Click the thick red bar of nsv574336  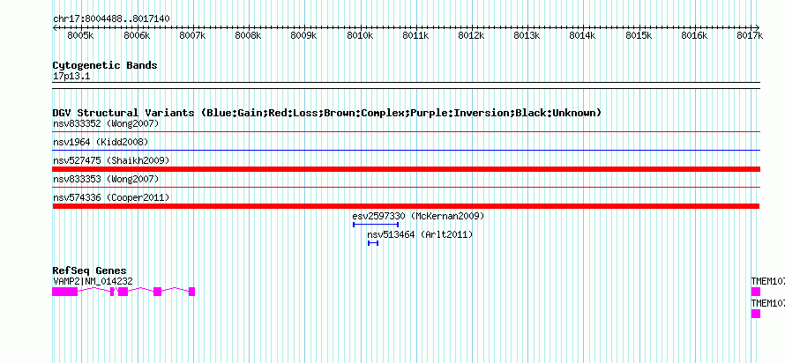pyautogui.click(x=406, y=206)
